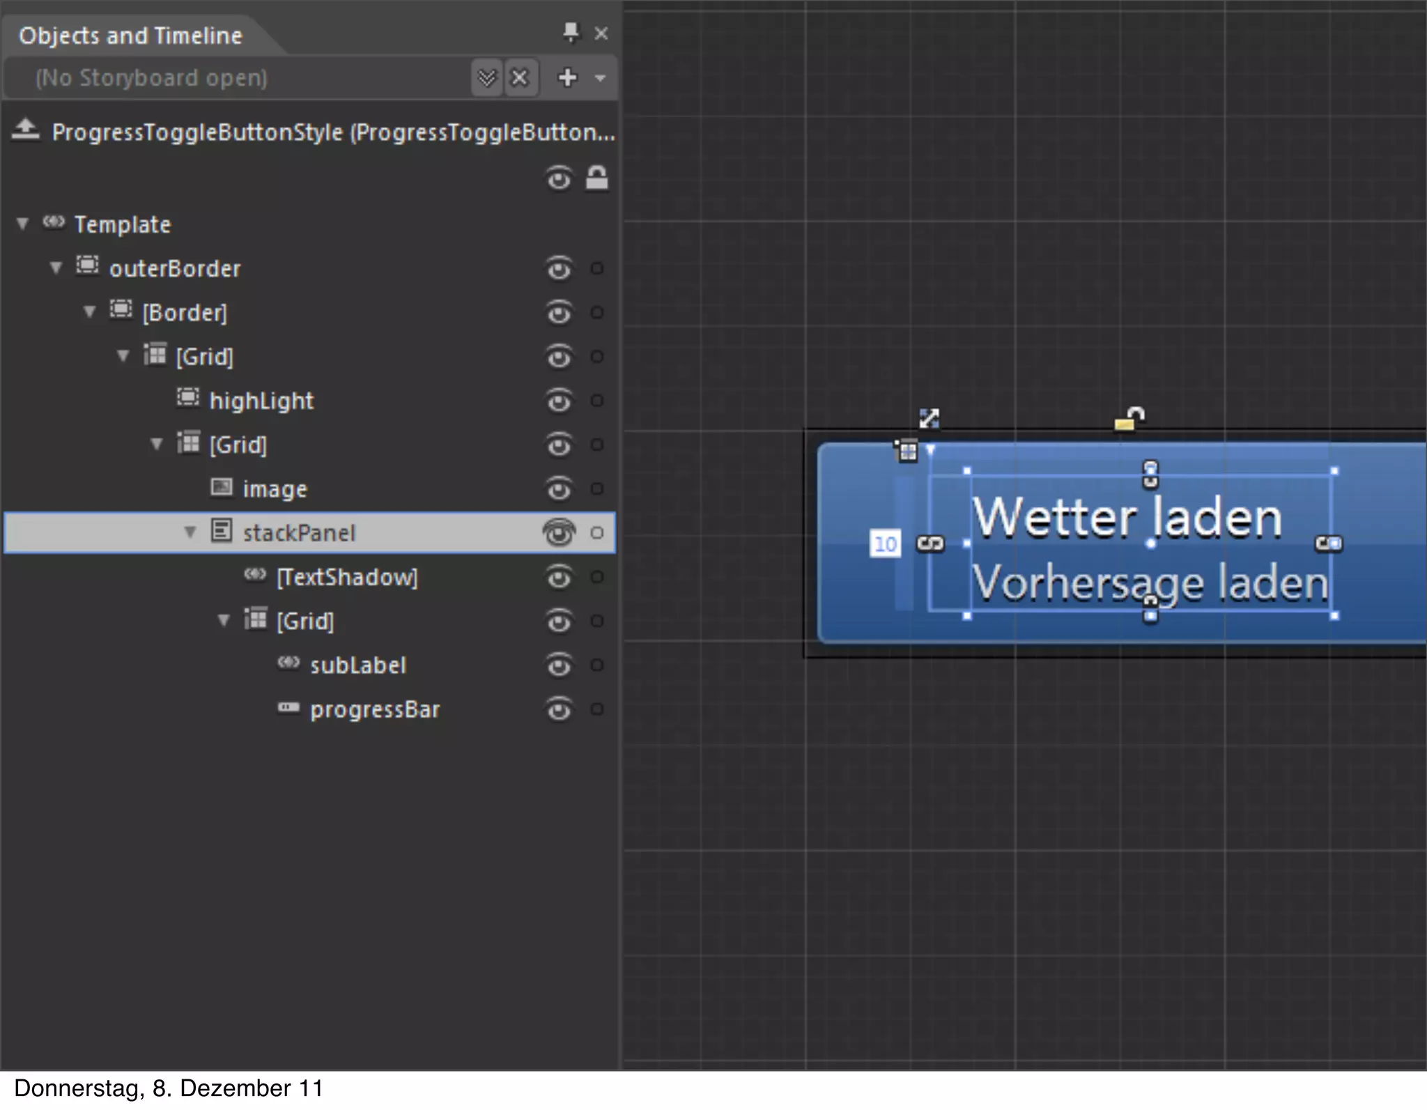Open the storyboard picker list button

pyautogui.click(x=486, y=77)
